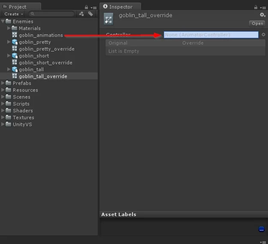Click the goblin_tall_override Inspector title
This screenshot has height=244, width=268.
145,15
